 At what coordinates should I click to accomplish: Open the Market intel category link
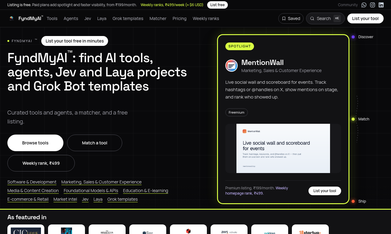click(x=65, y=200)
